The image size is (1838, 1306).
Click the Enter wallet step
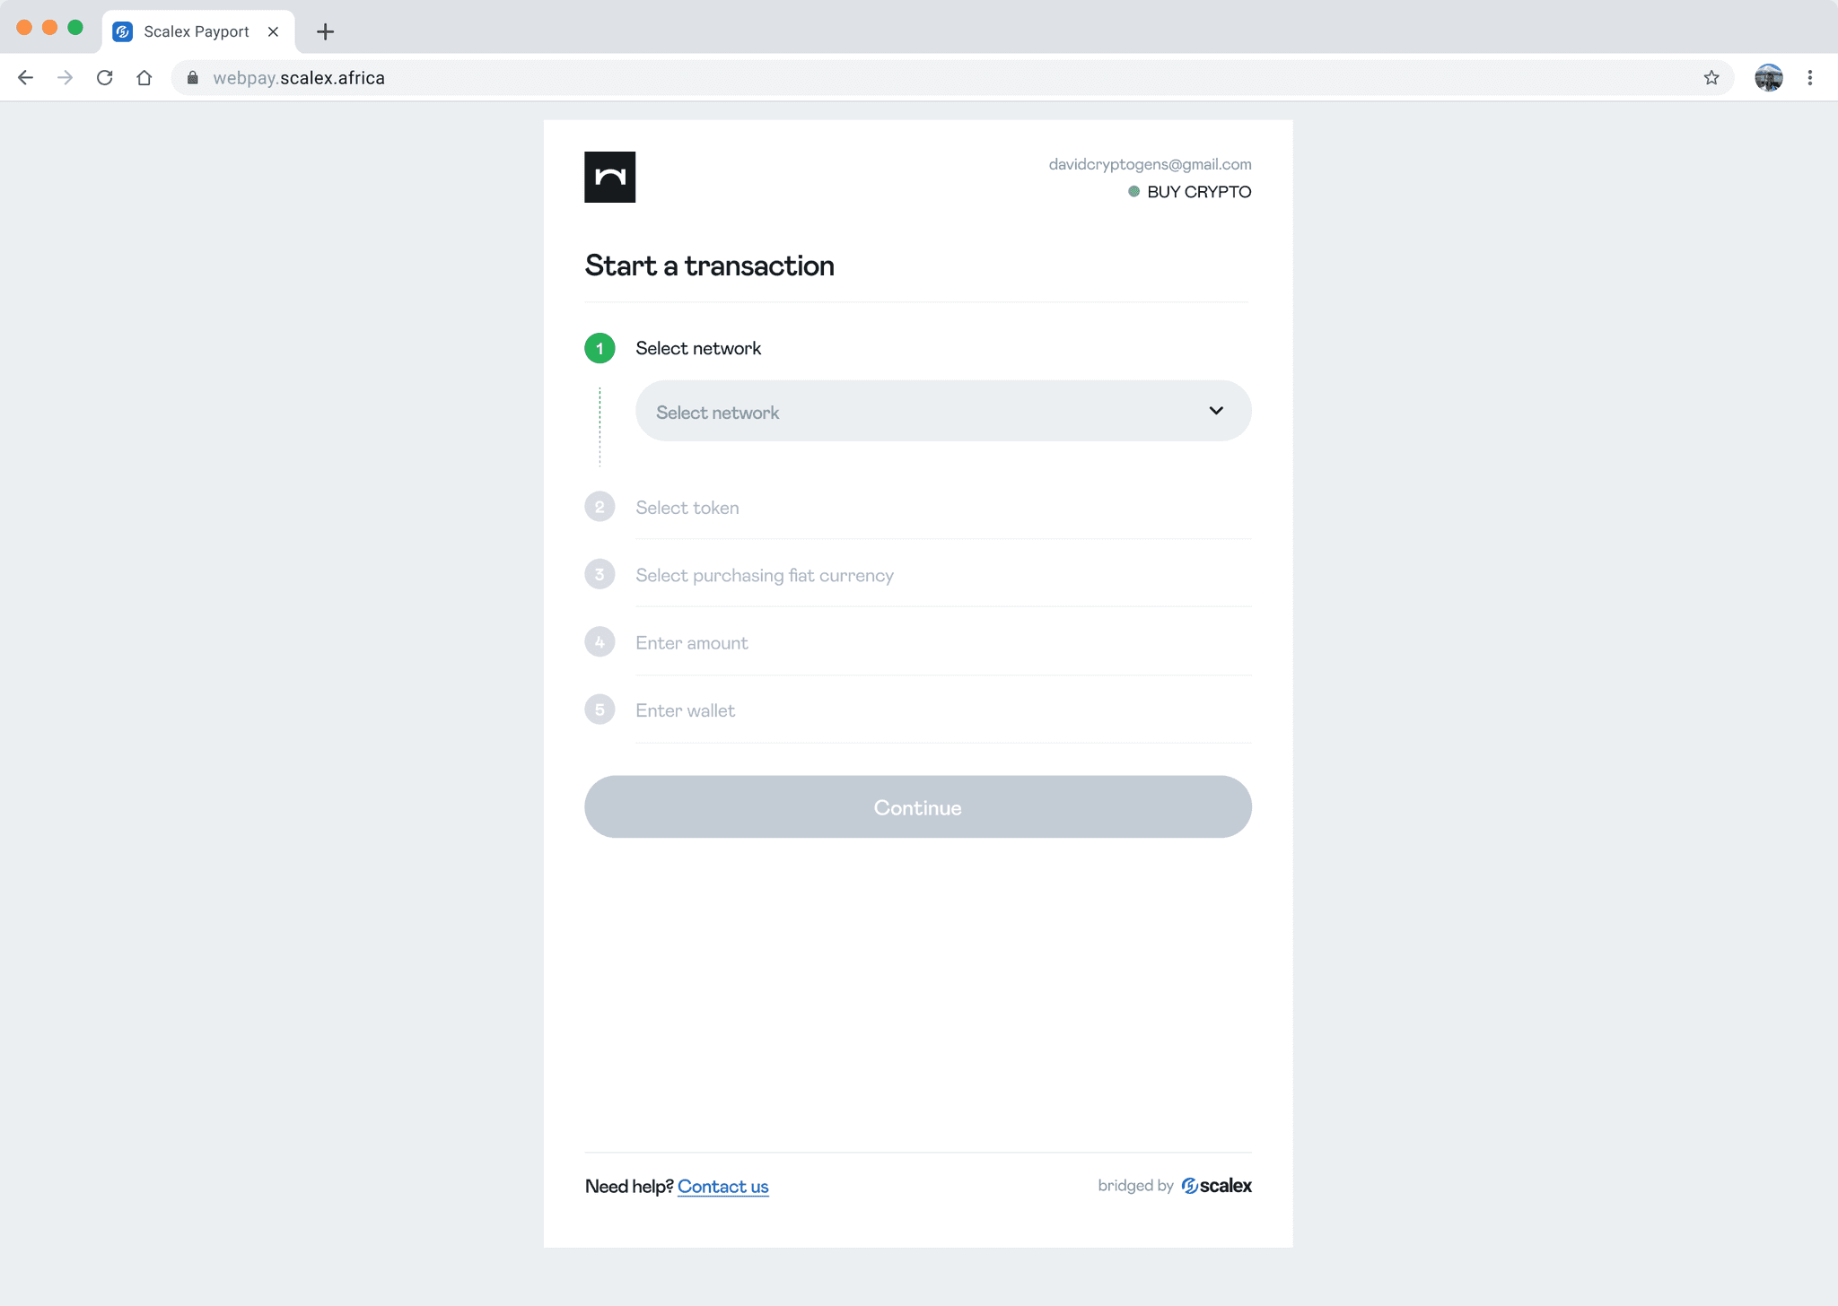(685, 710)
